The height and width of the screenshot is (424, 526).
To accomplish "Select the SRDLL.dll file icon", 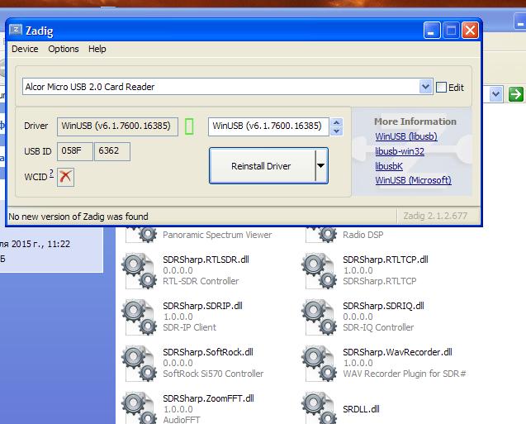I will point(320,409).
